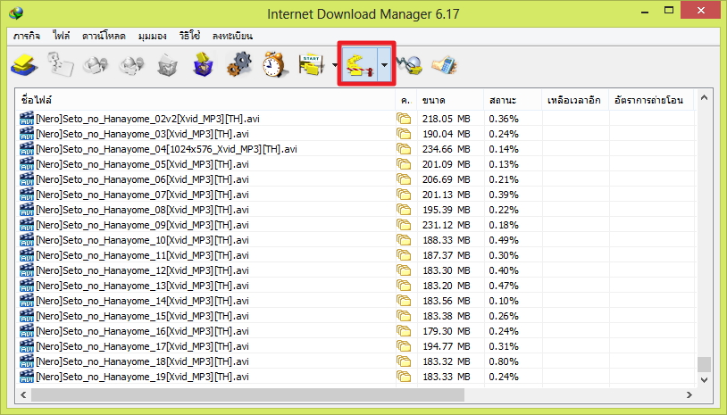The width and height of the screenshot is (727, 415).
Task: Click the vertical scrollbar up arrow
Action: coord(704,97)
